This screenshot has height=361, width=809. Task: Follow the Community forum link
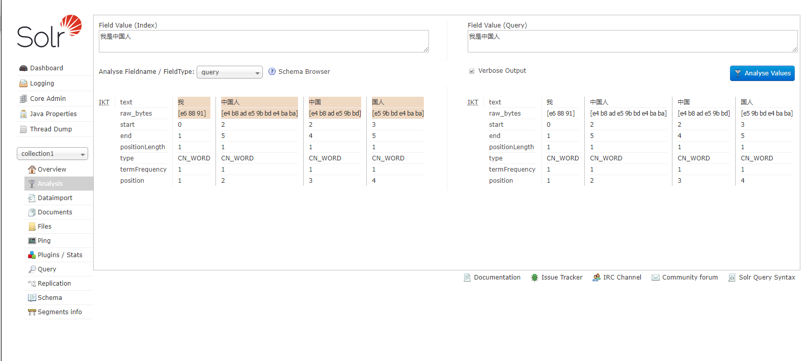coord(690,277)
